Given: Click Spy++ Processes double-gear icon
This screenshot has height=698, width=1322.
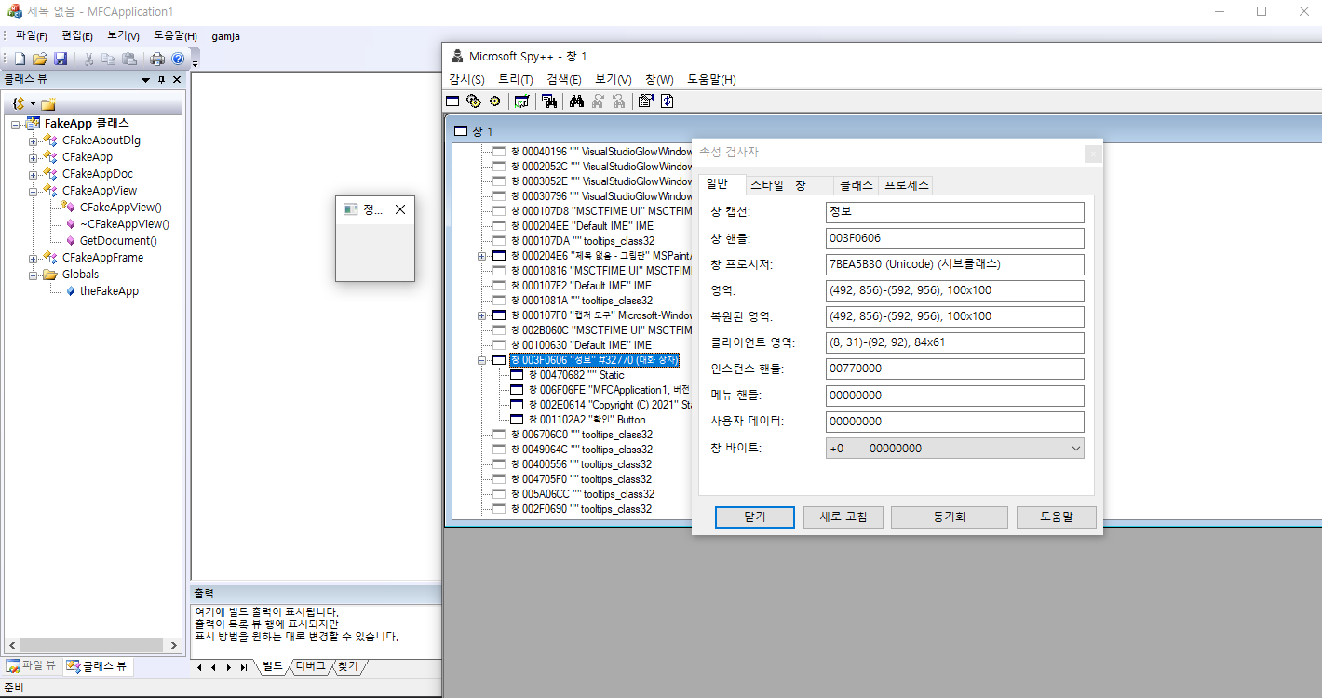Looking at the screenshot, I should 474,101.
